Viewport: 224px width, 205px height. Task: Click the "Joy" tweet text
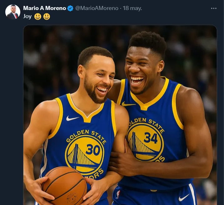coord(27,17)
